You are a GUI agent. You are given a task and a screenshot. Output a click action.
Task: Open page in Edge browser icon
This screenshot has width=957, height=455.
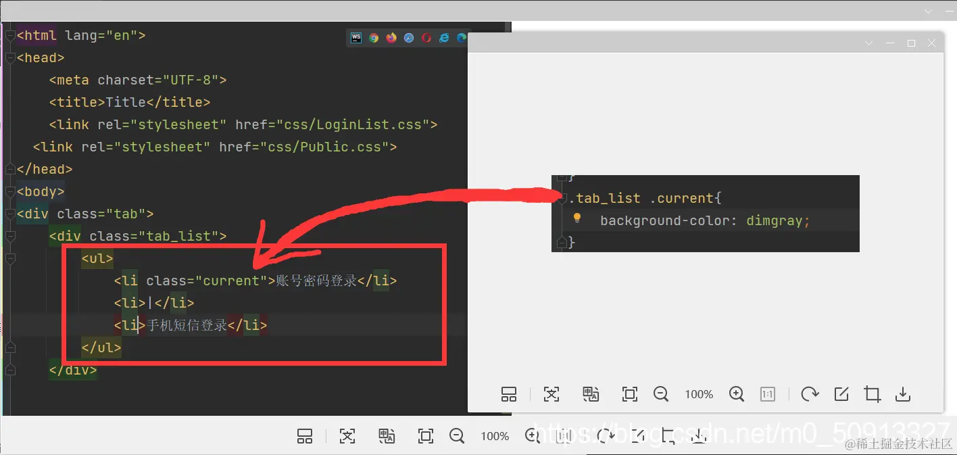tap(462, 38)
